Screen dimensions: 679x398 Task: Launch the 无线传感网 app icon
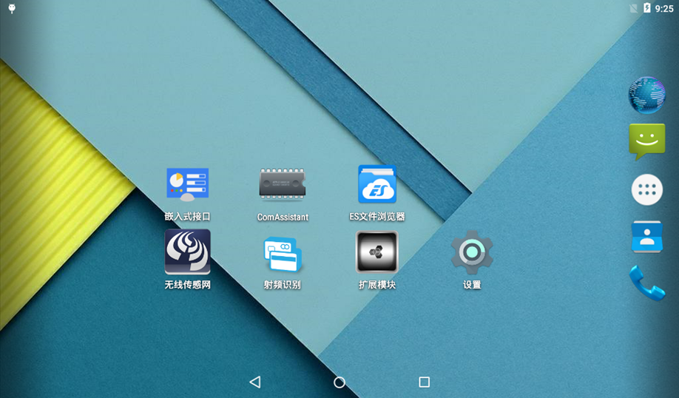(188, 252)
